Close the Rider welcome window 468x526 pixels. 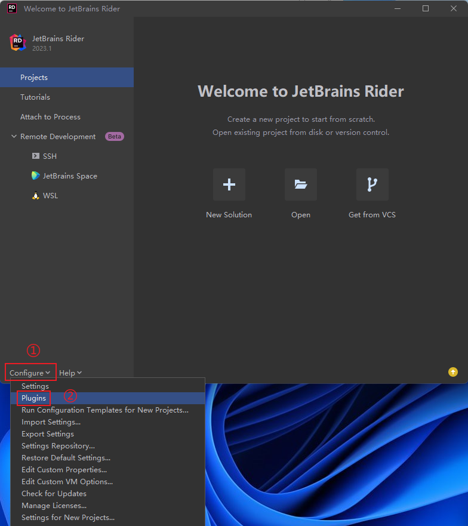coord(454,8)
